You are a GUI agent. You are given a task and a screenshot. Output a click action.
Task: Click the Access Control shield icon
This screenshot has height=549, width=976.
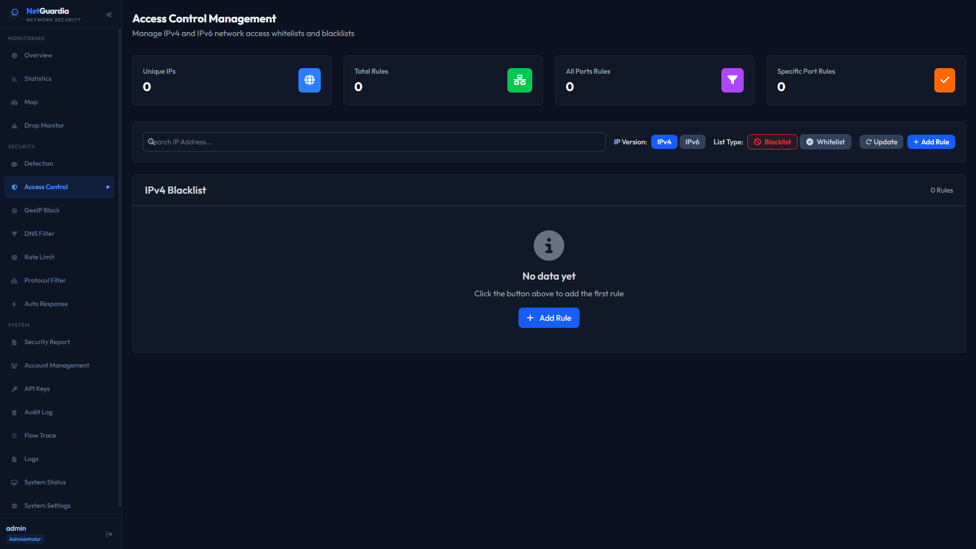pos(14,188)
